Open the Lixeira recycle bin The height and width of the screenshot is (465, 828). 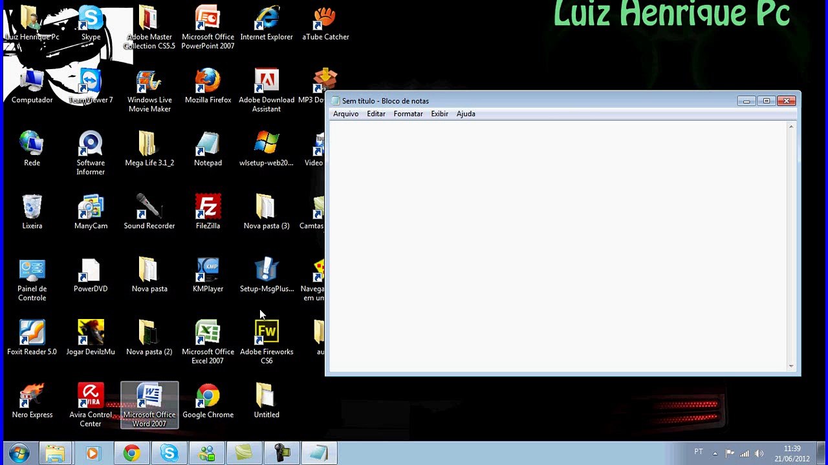coord(32,212)
